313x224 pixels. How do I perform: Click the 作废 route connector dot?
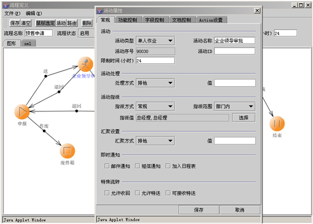[44, 131]
